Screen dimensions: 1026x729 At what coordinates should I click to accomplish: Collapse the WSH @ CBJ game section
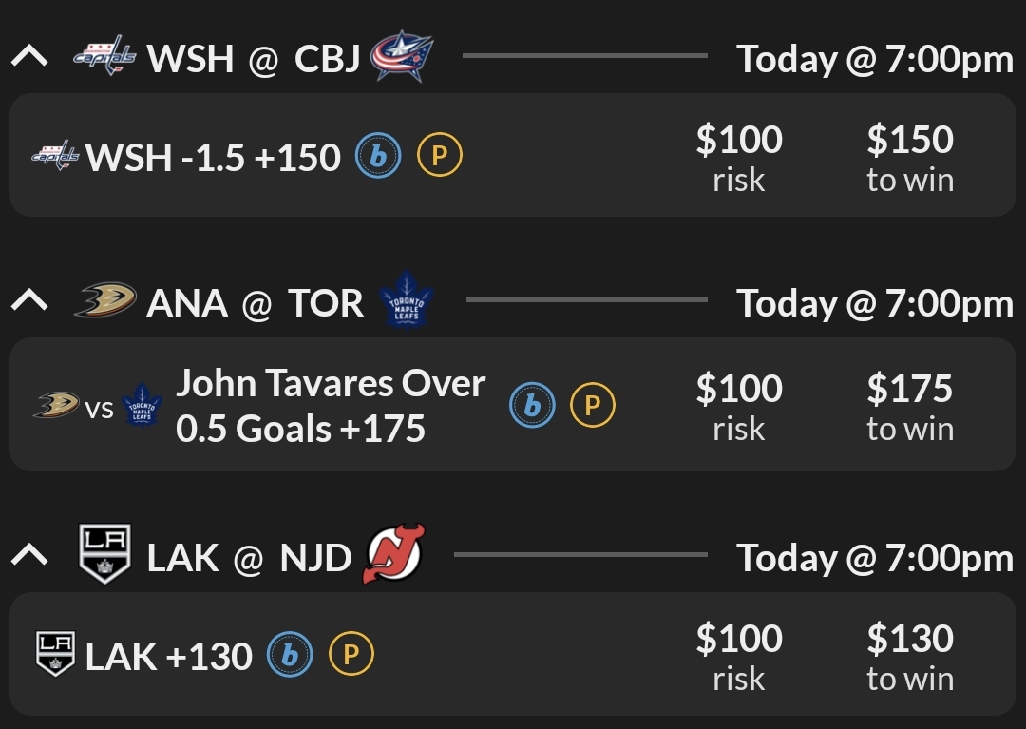point(29,57)
